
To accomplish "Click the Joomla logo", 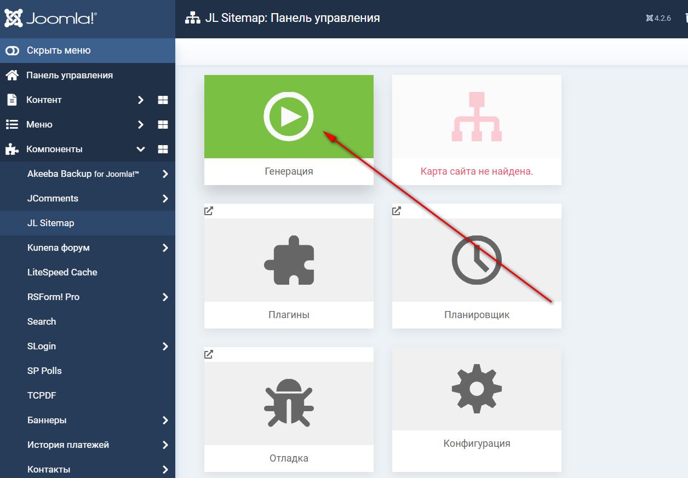I will click(x=50, y=19).
